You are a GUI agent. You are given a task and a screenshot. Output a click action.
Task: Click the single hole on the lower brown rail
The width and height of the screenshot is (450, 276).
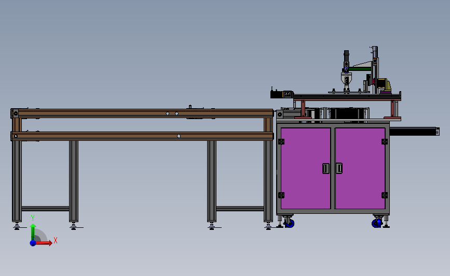pyautogui.click(x=179, y=136)
